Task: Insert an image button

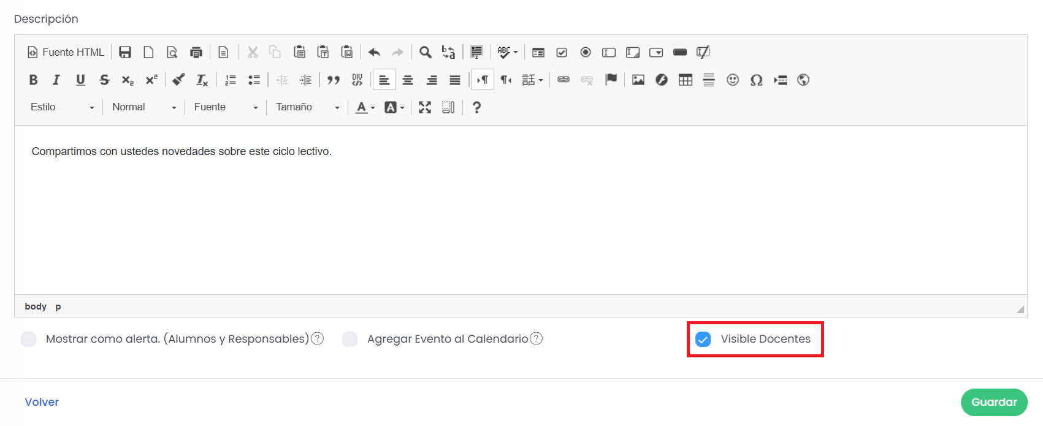Action: point(703,52)
